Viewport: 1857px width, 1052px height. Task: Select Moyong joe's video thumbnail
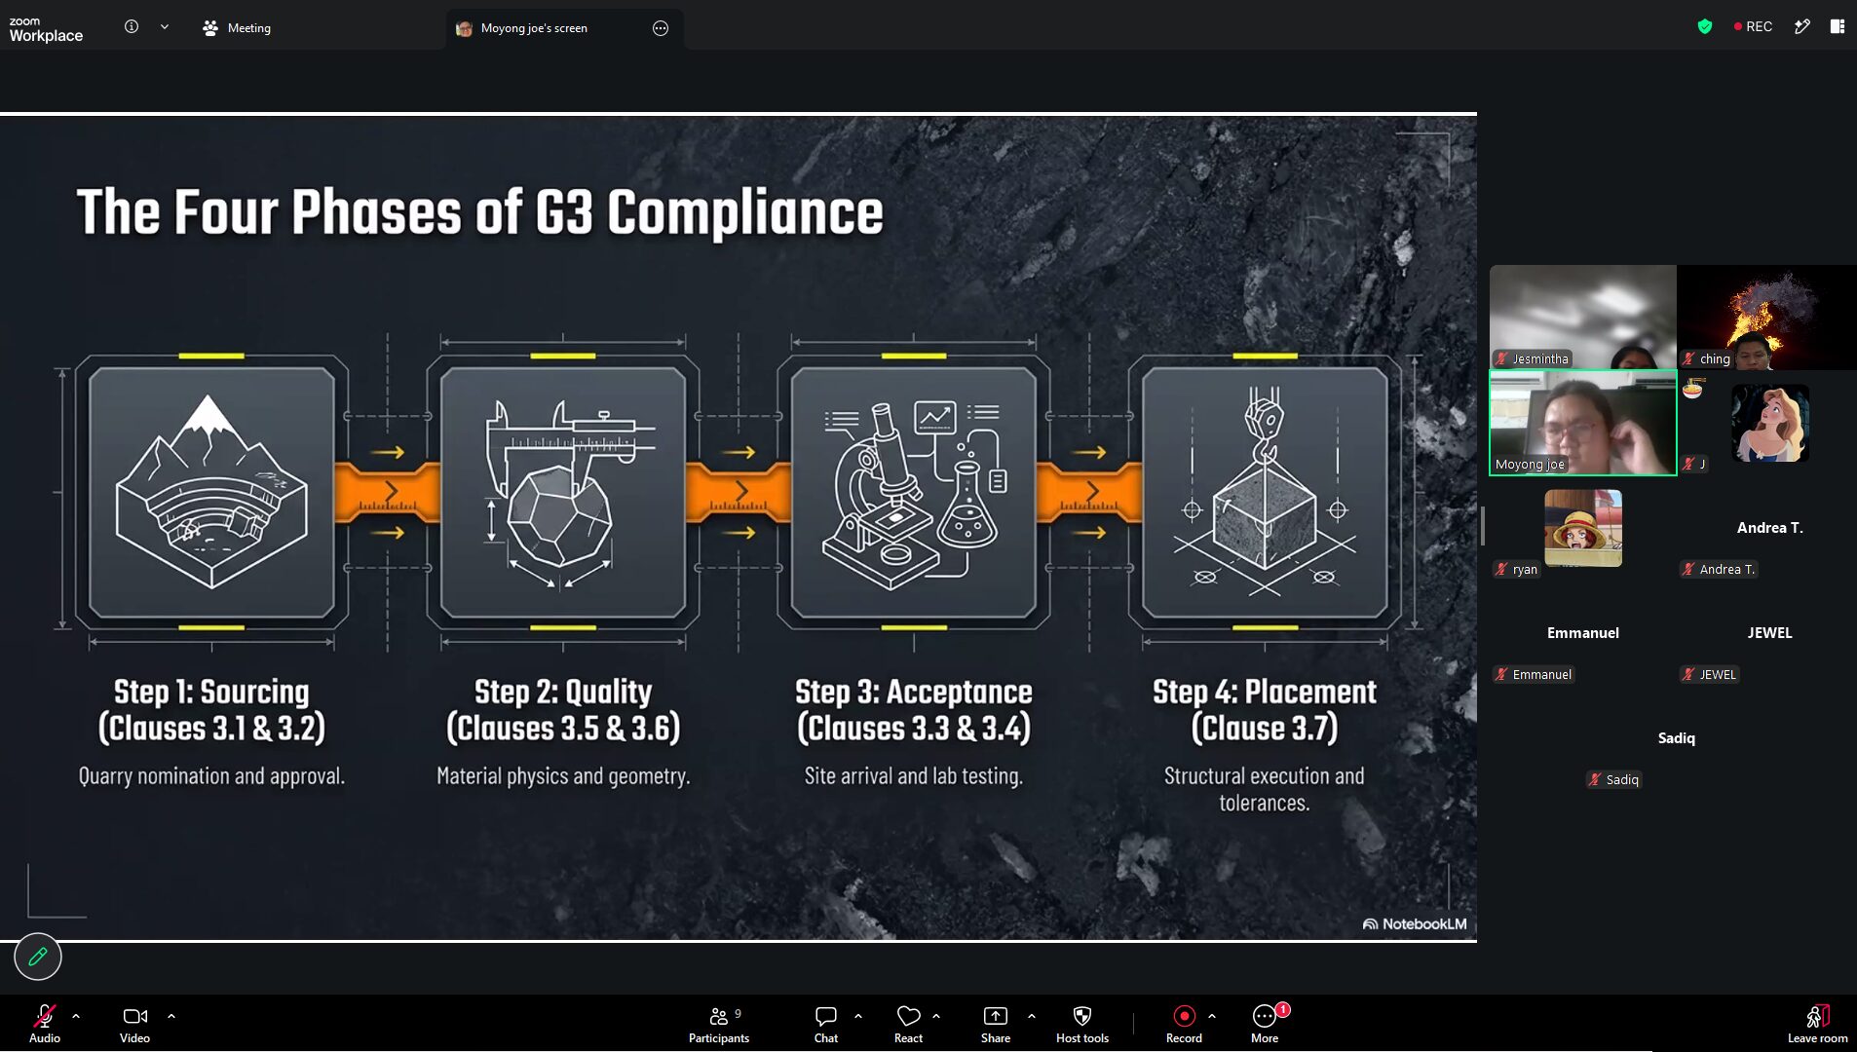(1582, 423)
